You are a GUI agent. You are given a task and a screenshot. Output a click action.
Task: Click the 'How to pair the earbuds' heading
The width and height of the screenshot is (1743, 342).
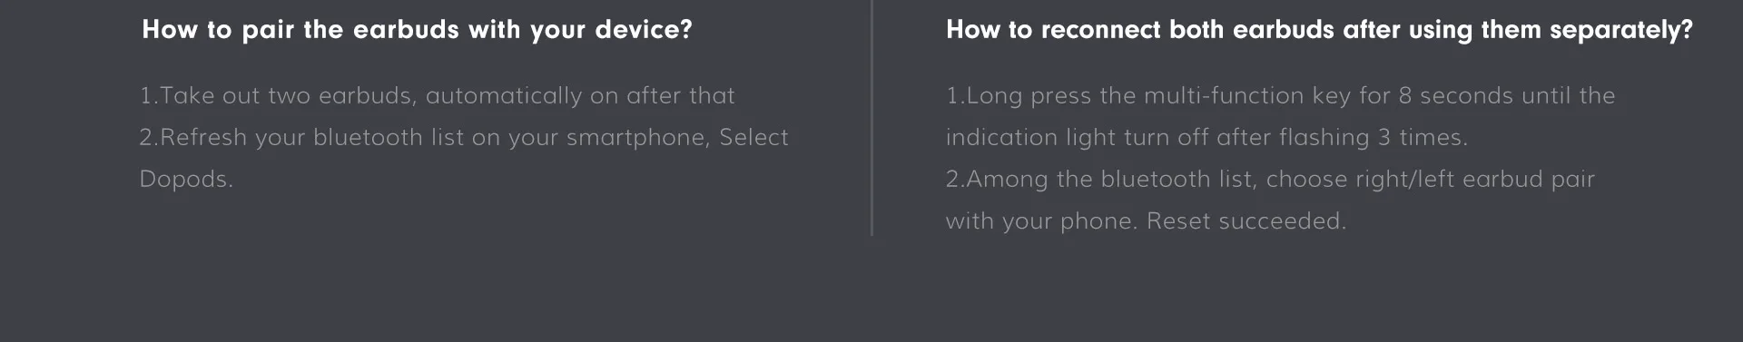coord(417,30)
